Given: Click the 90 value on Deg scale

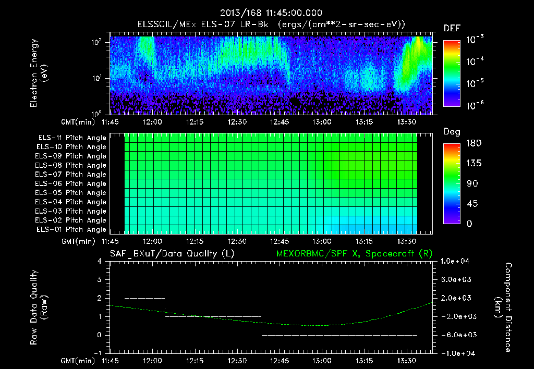Looking at the screenshot, I should (x=472, y=184).
